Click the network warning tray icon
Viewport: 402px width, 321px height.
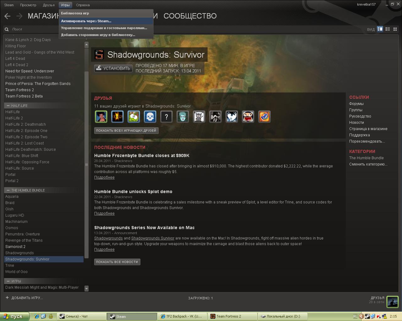point(384,316)
